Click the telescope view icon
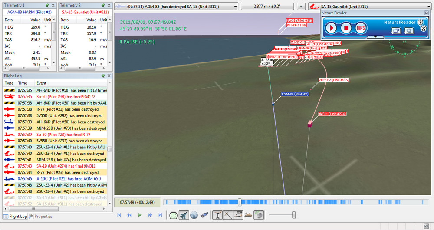The image size is (434, 230). pyautogui.click(x=204, y=215)
